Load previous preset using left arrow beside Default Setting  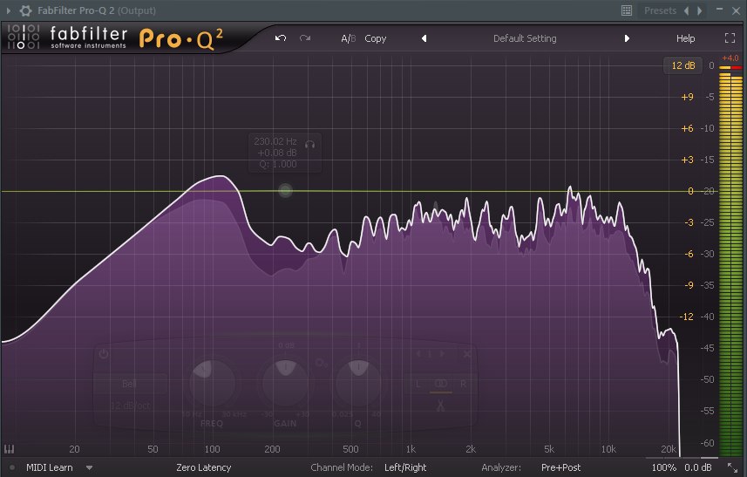point(424,38)
